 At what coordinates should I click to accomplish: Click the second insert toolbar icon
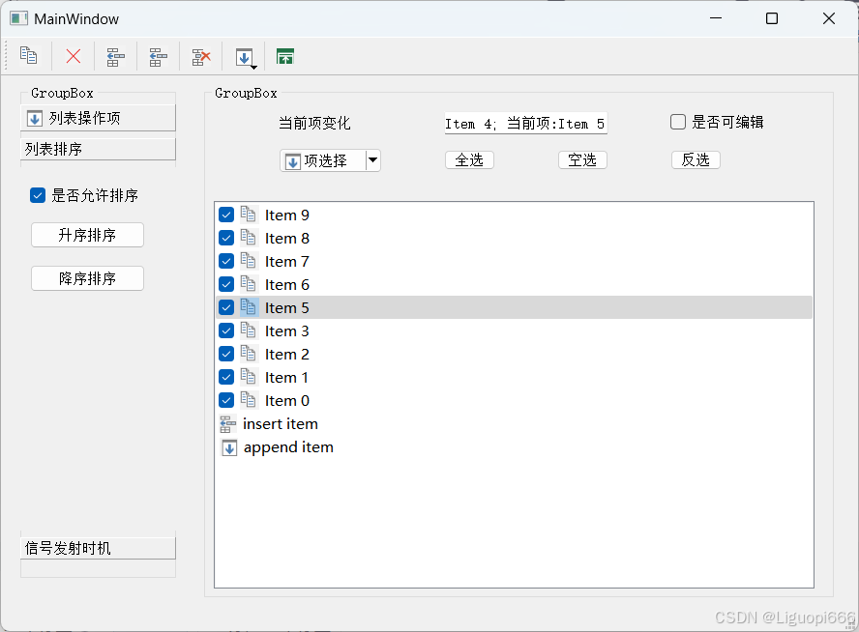click(x=159, y=56)
